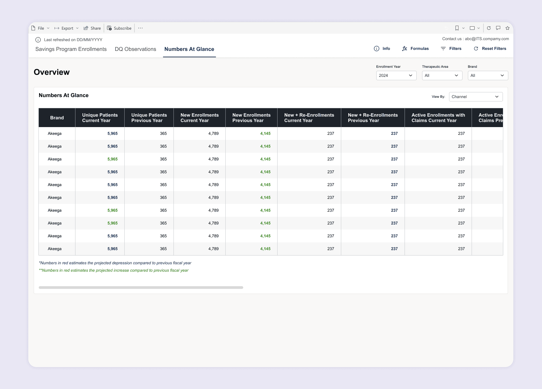Open the Brand filter dropdown
This screenshot has width=542, height=389.
[488, 76]
